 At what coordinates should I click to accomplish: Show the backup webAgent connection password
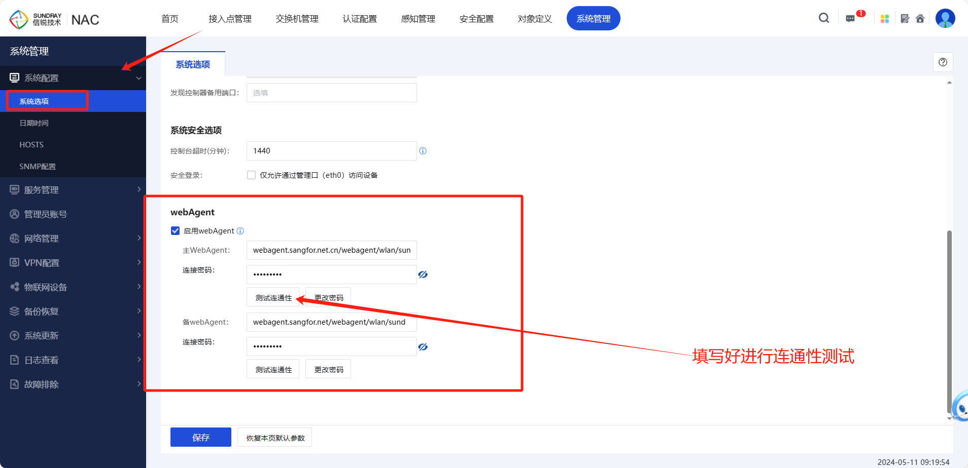tap(423, 347)
